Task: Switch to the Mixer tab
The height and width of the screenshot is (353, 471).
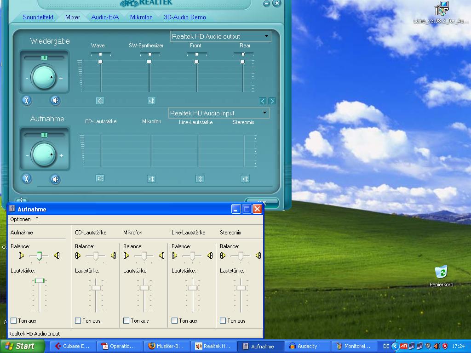Action: coord(73,17)
